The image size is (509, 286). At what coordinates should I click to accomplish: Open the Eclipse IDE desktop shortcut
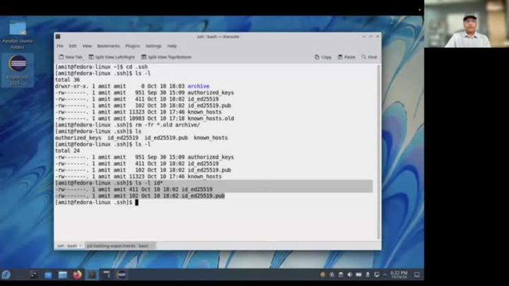click(18, 70)
